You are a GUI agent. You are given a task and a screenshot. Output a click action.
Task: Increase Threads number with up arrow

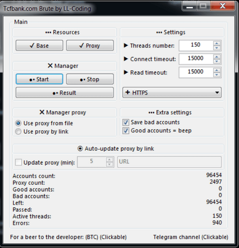[x=217, y=43]
